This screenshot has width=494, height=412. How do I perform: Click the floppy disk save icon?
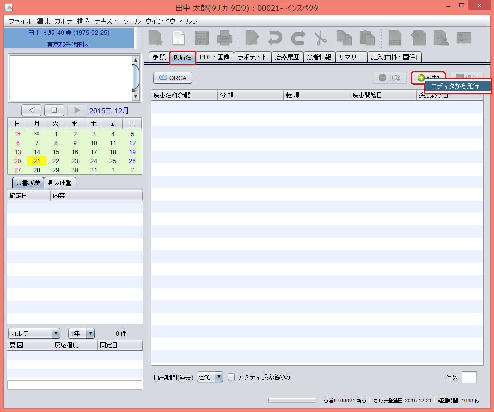(201, 38)
